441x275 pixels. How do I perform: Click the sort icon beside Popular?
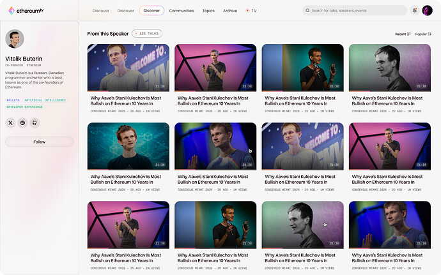(x=429, y=34)
